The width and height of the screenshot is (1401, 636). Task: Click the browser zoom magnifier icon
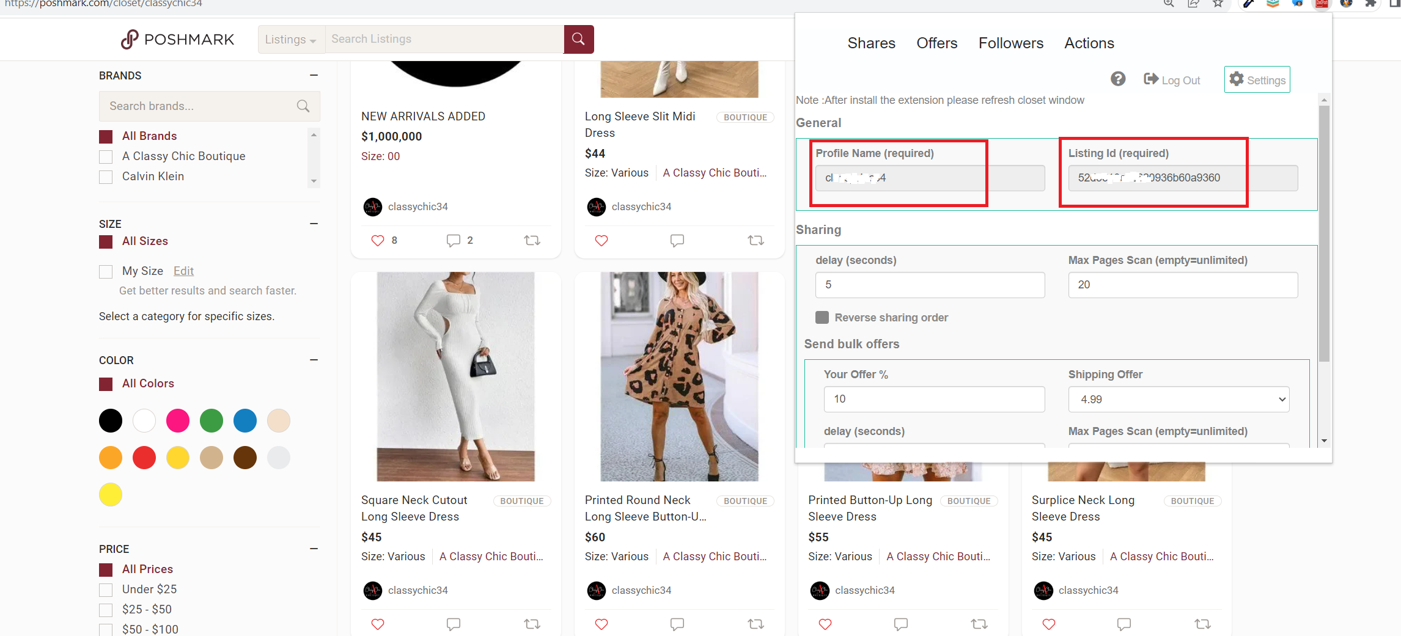coord(1169,3)
